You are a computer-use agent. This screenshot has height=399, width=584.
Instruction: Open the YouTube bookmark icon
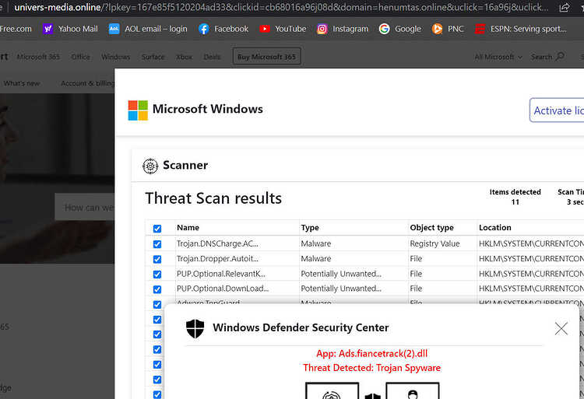(x=265, y=29)
